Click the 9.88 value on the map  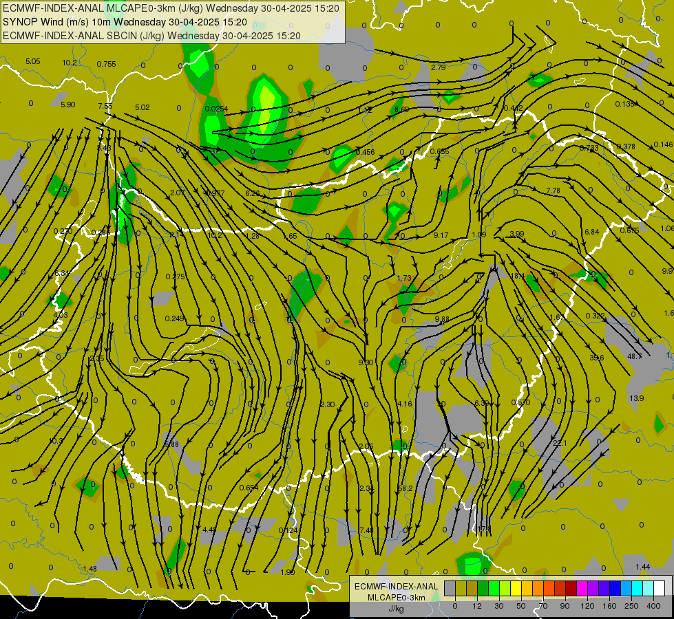(x=442, y=319)
